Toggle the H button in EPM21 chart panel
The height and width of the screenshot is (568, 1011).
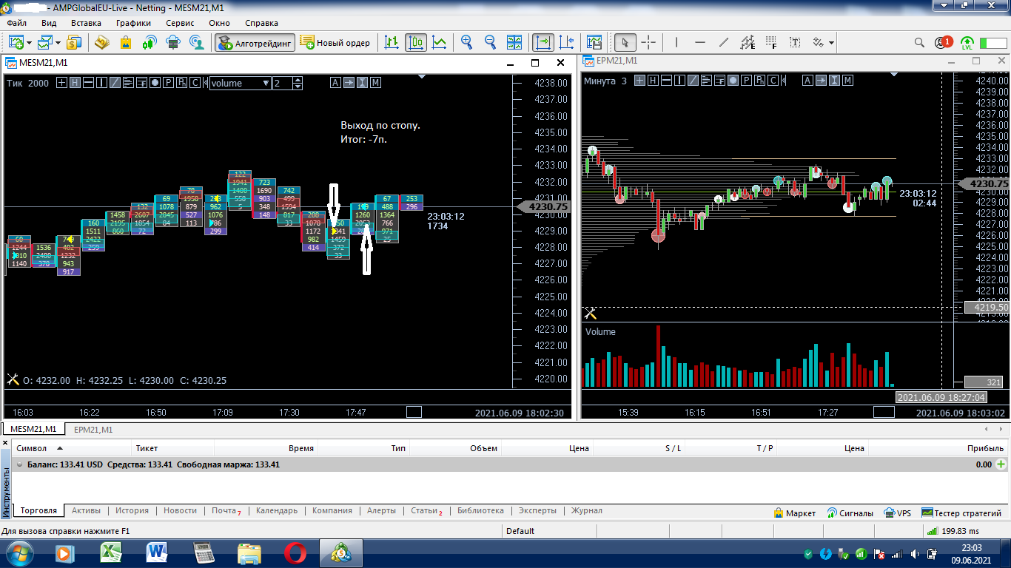click(652, 81)
